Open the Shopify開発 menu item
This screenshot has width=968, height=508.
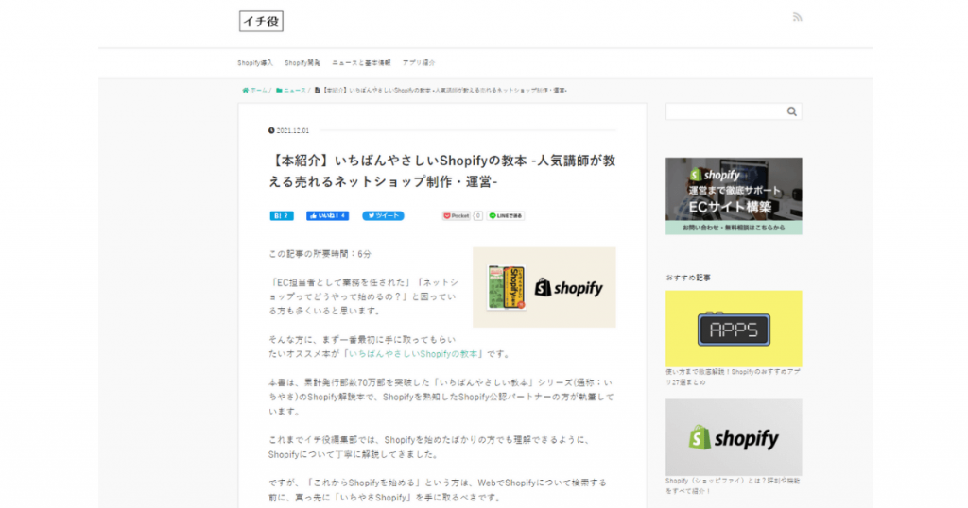coord(302,63)
